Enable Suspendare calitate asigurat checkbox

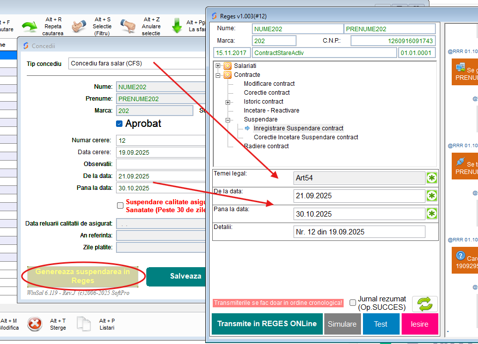pyautogui.click(x=120, y=205)
